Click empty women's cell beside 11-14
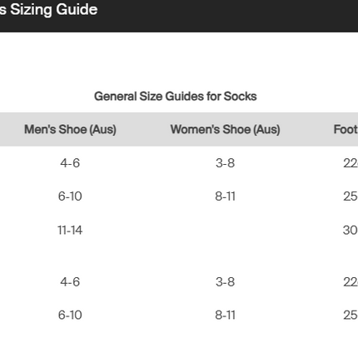This screenshot has height=358, width=358. (225, 230)
